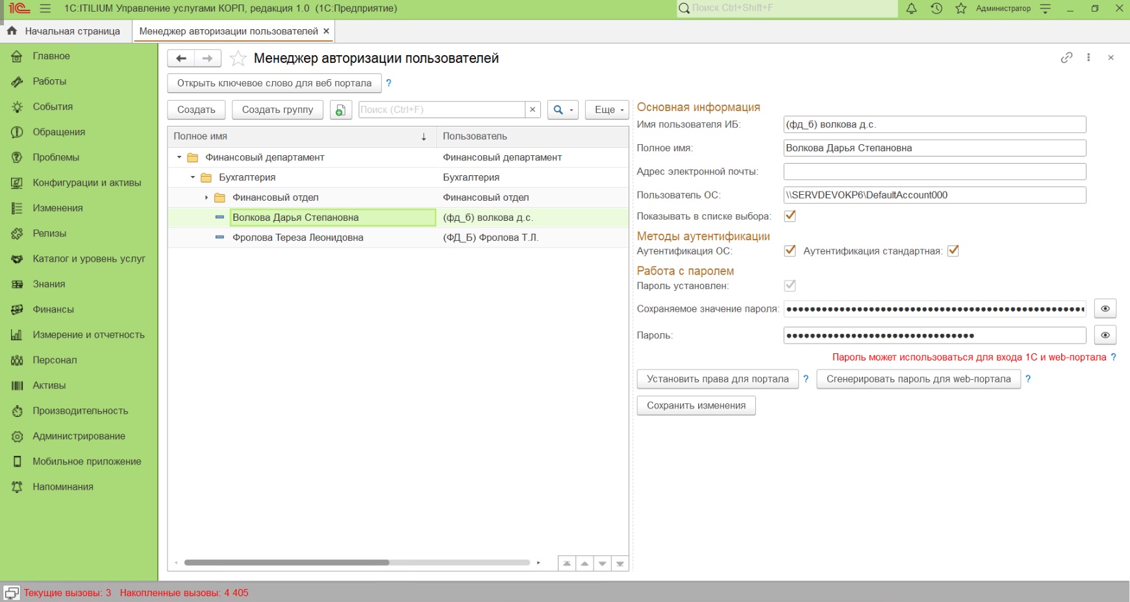Open favorites star in title bar
The width and height of the screenshot is (1130, 602).
click(x=961, y=8)
